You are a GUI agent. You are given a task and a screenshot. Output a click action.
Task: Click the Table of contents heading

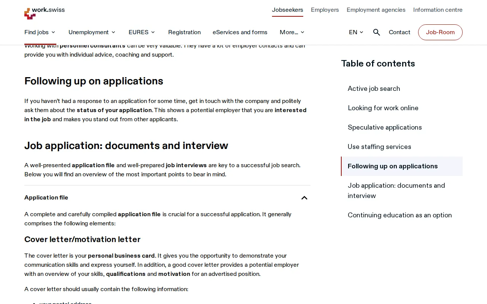click(378, 63)
